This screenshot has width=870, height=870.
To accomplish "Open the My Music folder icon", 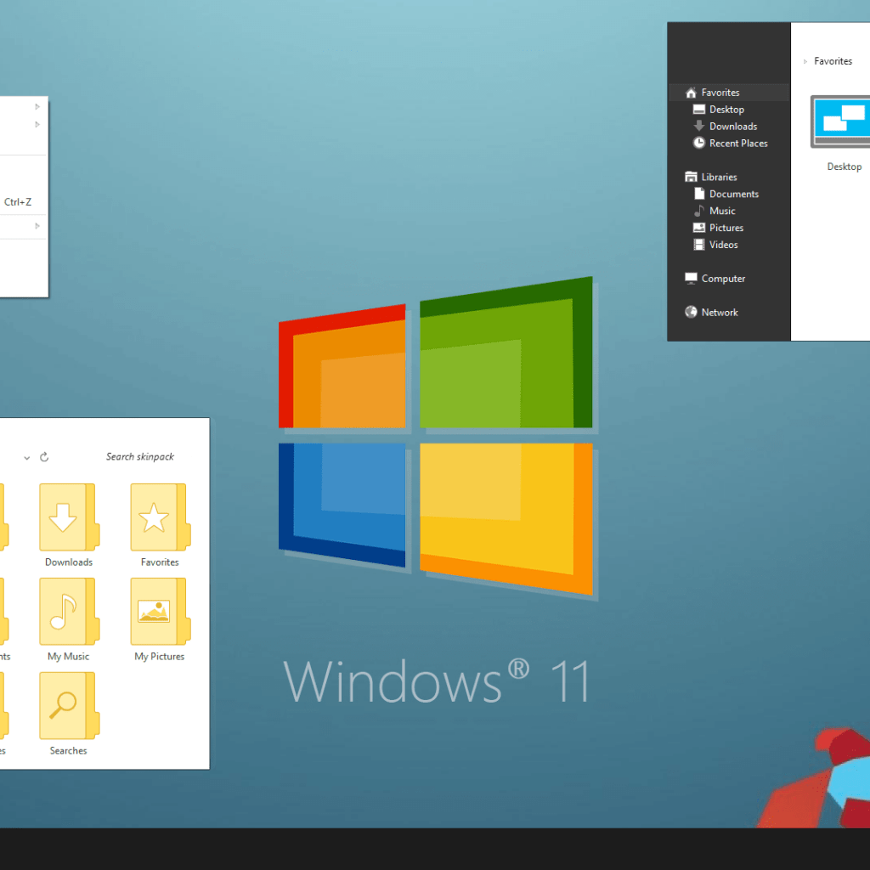I will tap(69, 611).
